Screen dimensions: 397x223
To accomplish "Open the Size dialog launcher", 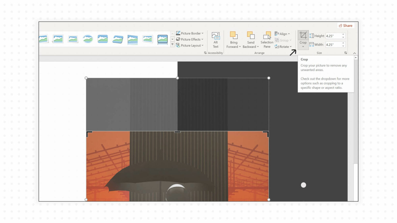I will coord(346,53).
